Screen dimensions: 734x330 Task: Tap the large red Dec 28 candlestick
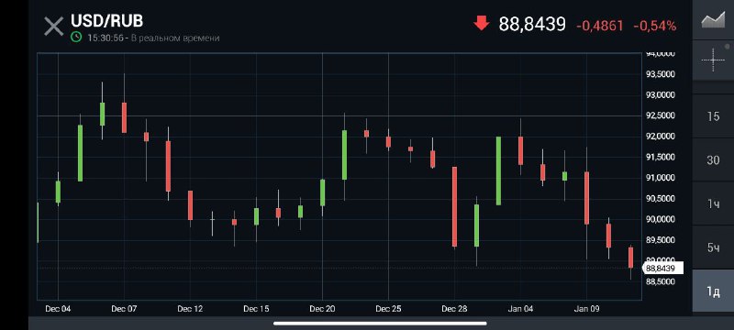(454, 206)
